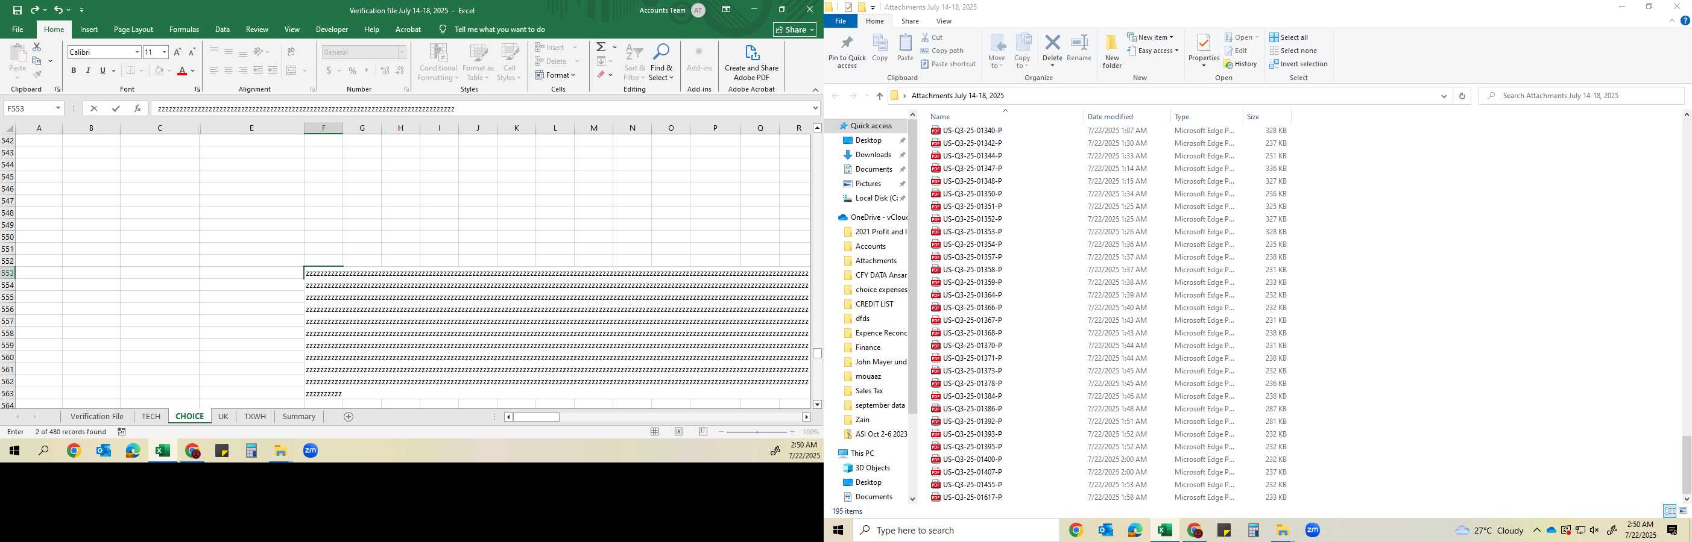The height and width of the screenshot is (542, 1692).
Task: Switch to details view in Explorer
Action: click(1670, 511)
